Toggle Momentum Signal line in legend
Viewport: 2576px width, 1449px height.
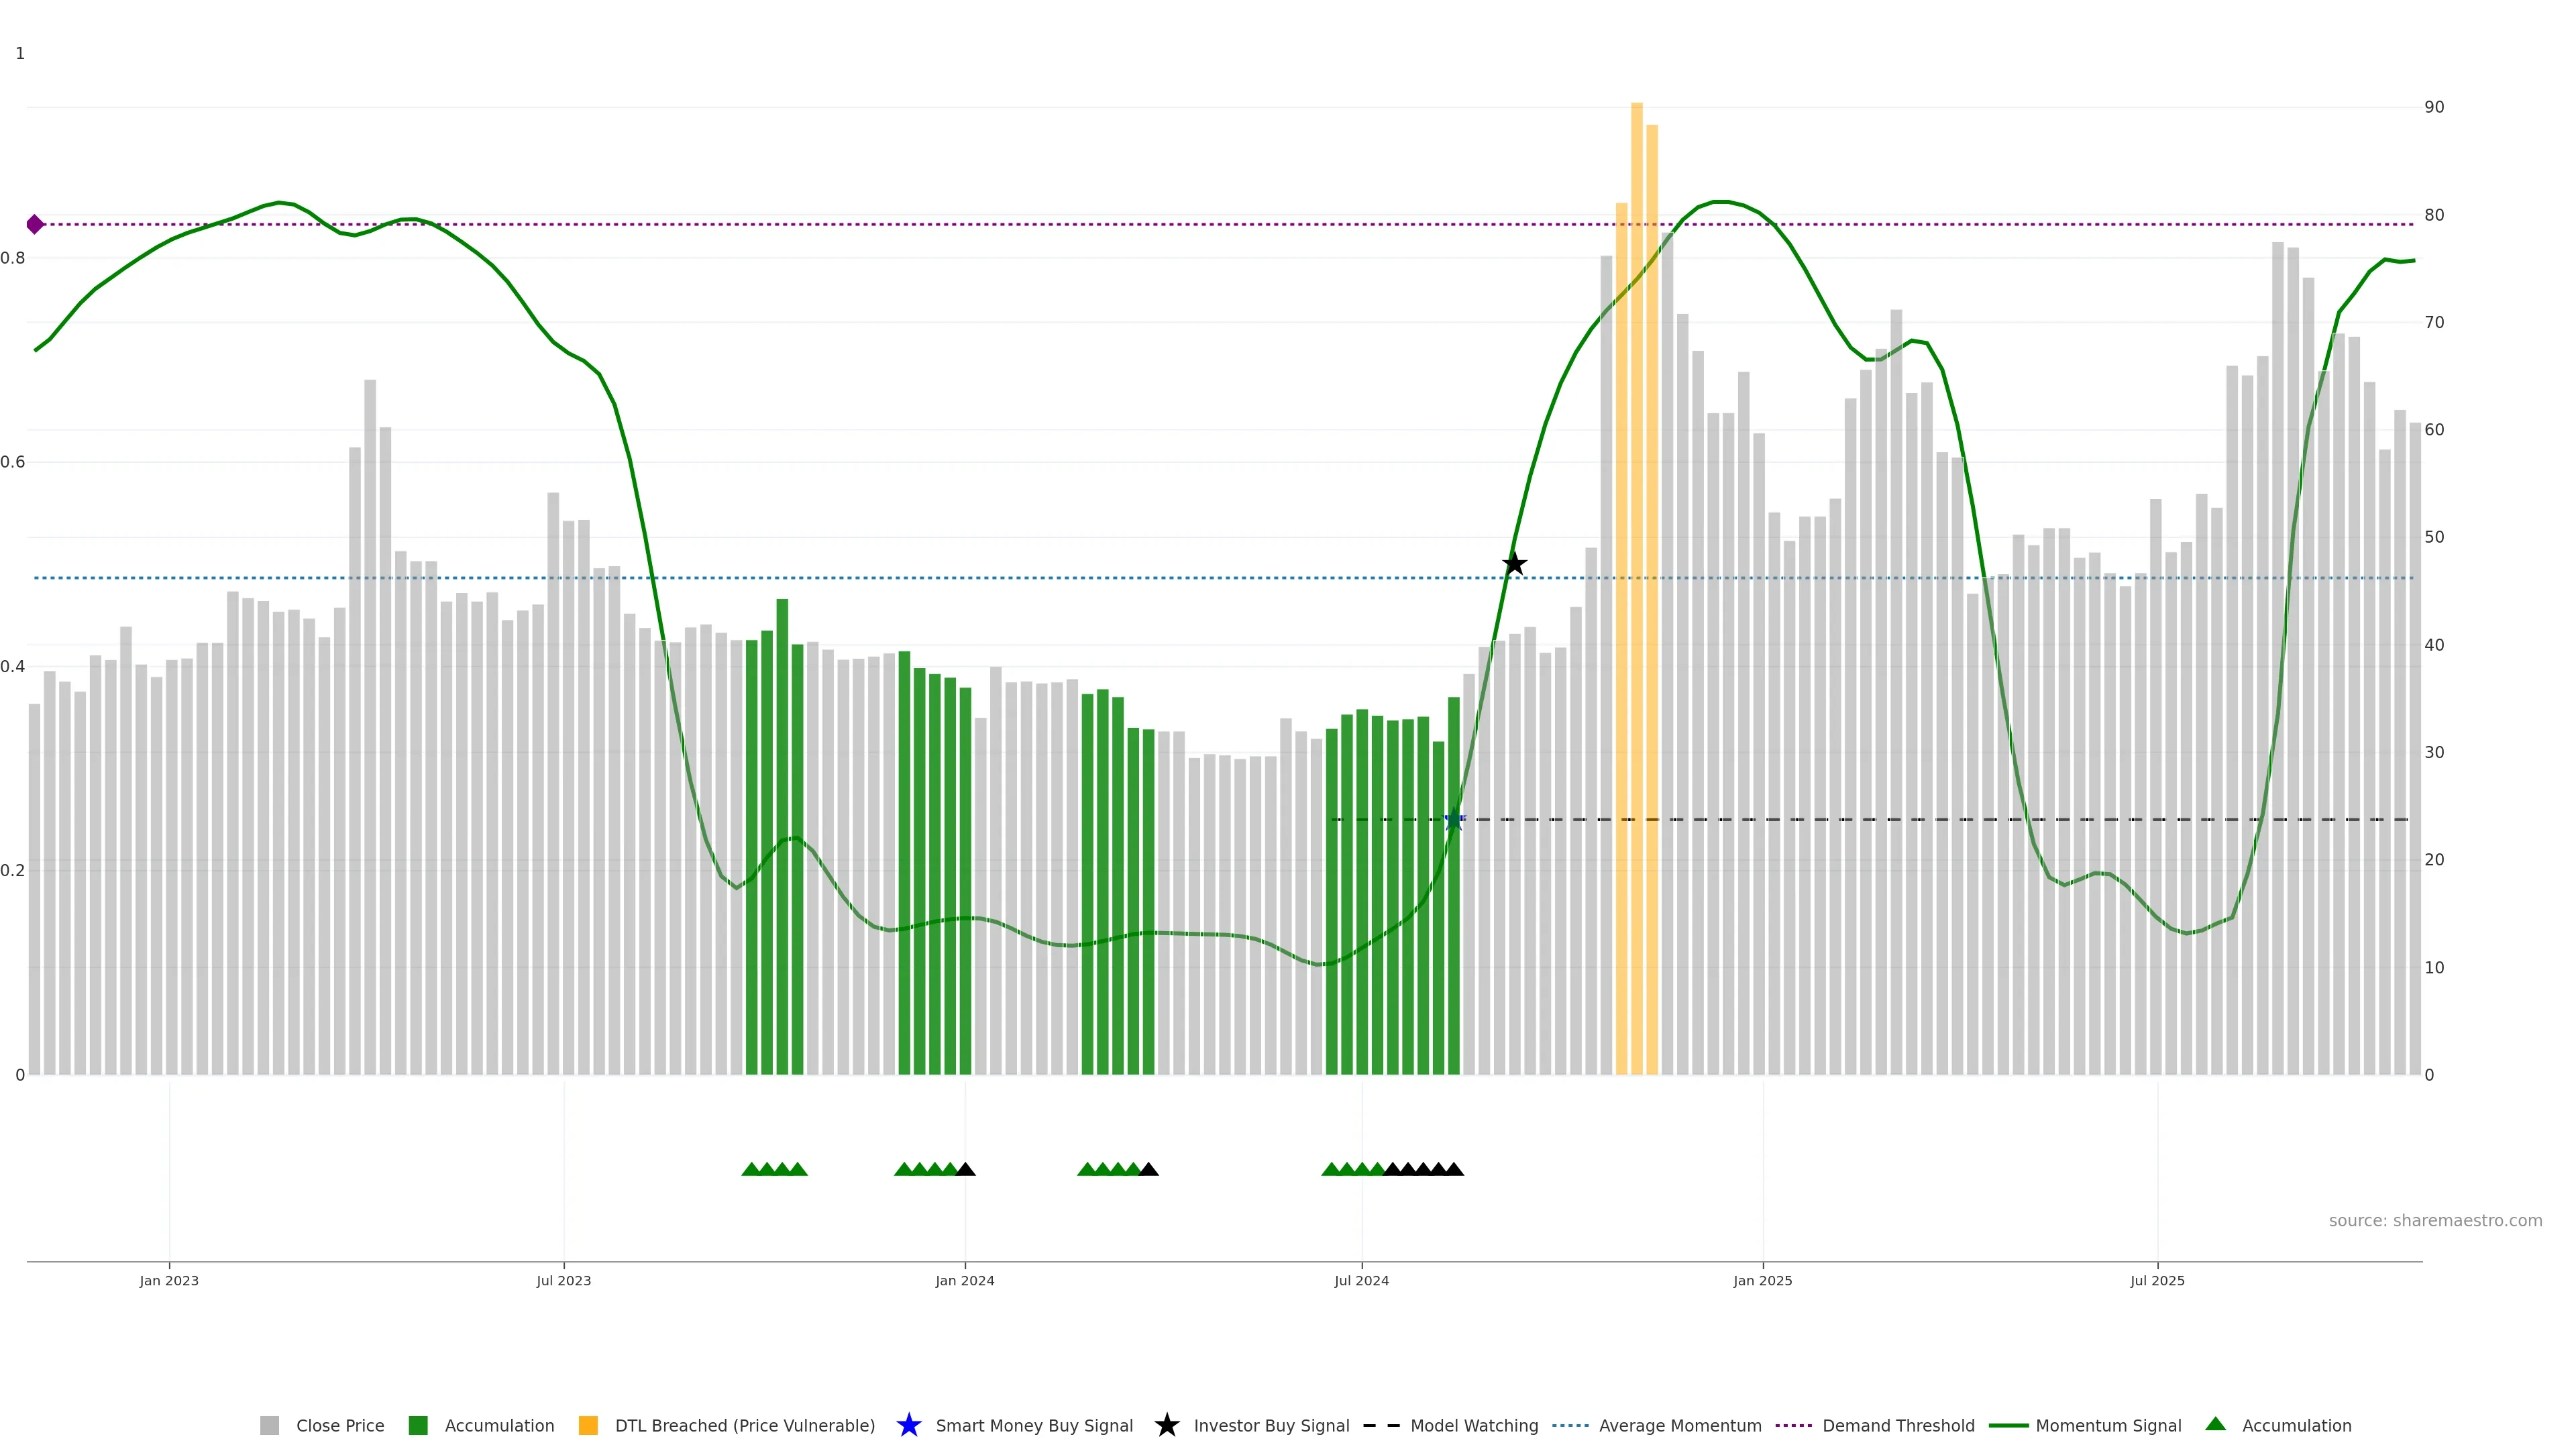pos(2107,1426)
